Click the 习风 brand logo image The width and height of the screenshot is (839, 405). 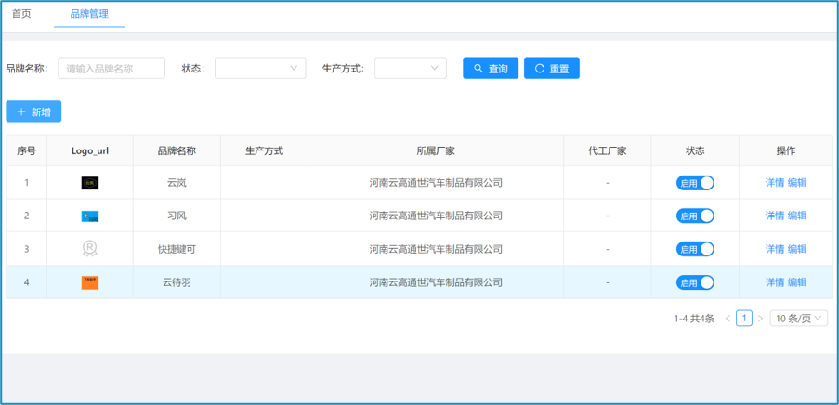89,216
